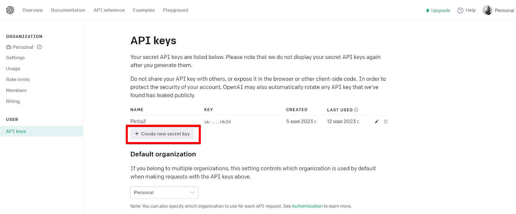Go to the Overview tab

pyautogui.click(x=33, y=10)
